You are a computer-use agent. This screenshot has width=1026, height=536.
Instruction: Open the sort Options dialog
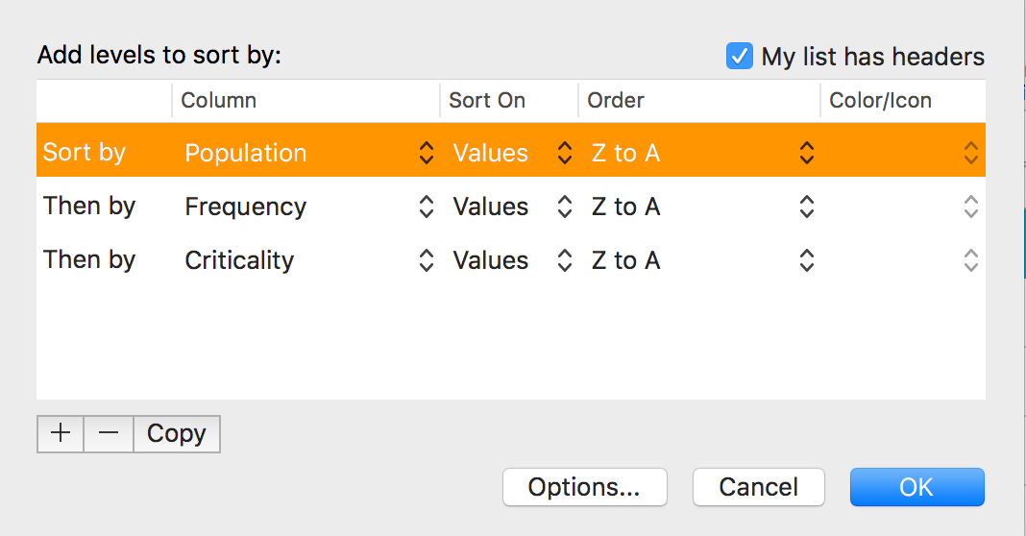point(584,487)
